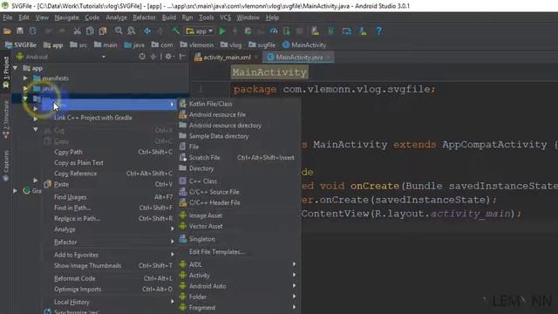The image size is (558, 314).
Task: Open the Tools menu
Action: click(x=206, y=17)
